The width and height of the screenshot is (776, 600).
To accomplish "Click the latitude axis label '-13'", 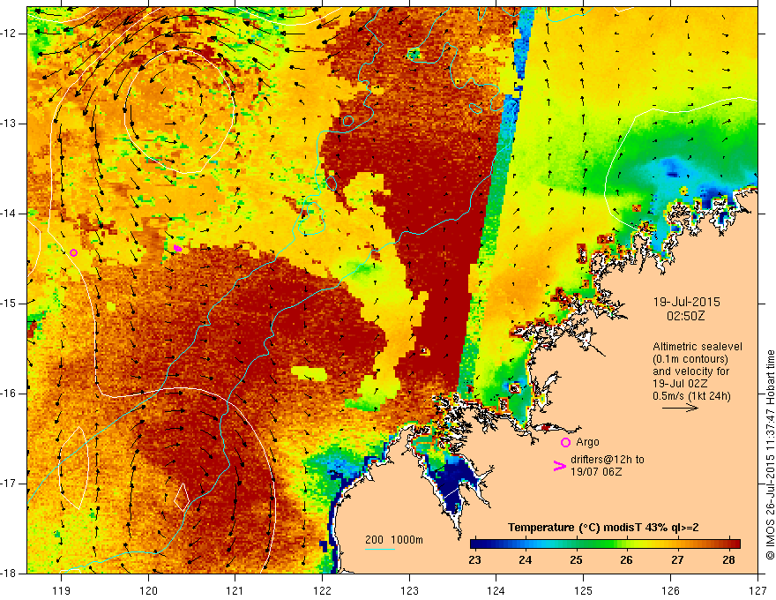I will point(10,124).
